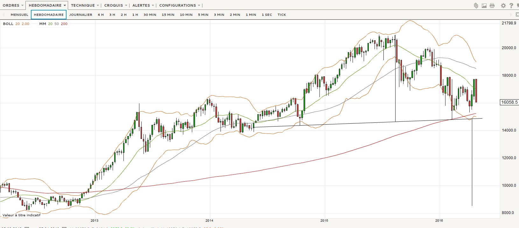Click the 20000.0 price axis label
This screenshot has width=519, height=228.
[508, 48]
